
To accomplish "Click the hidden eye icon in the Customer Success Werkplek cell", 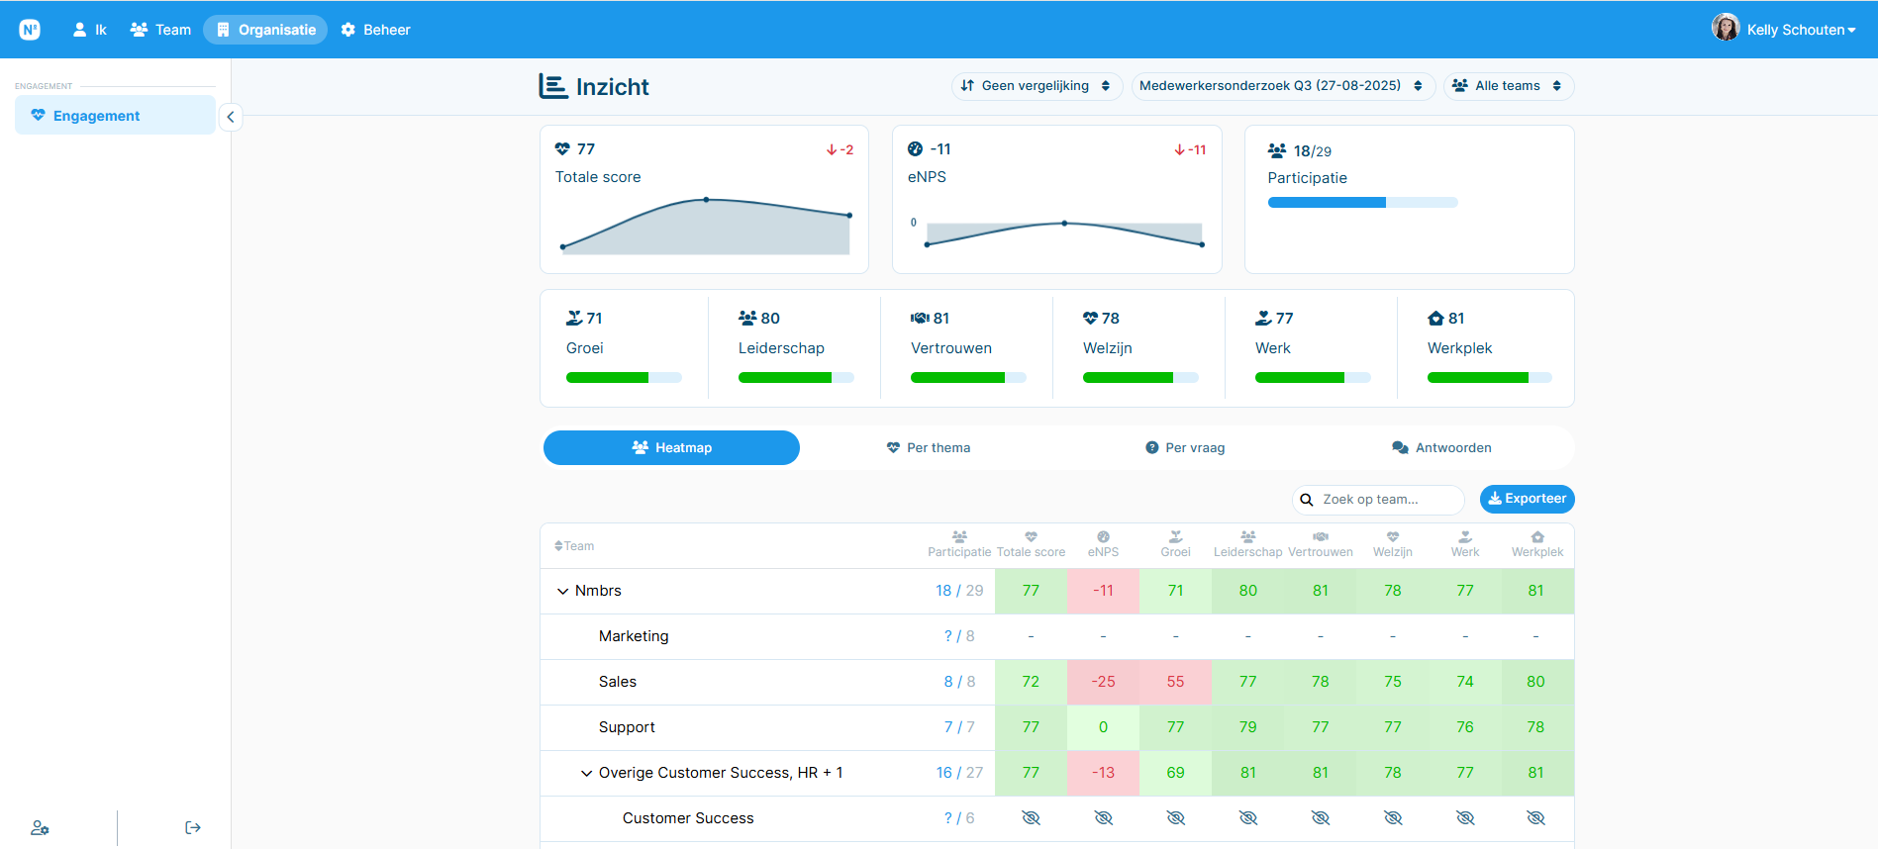I will [x=1535, y=818].
